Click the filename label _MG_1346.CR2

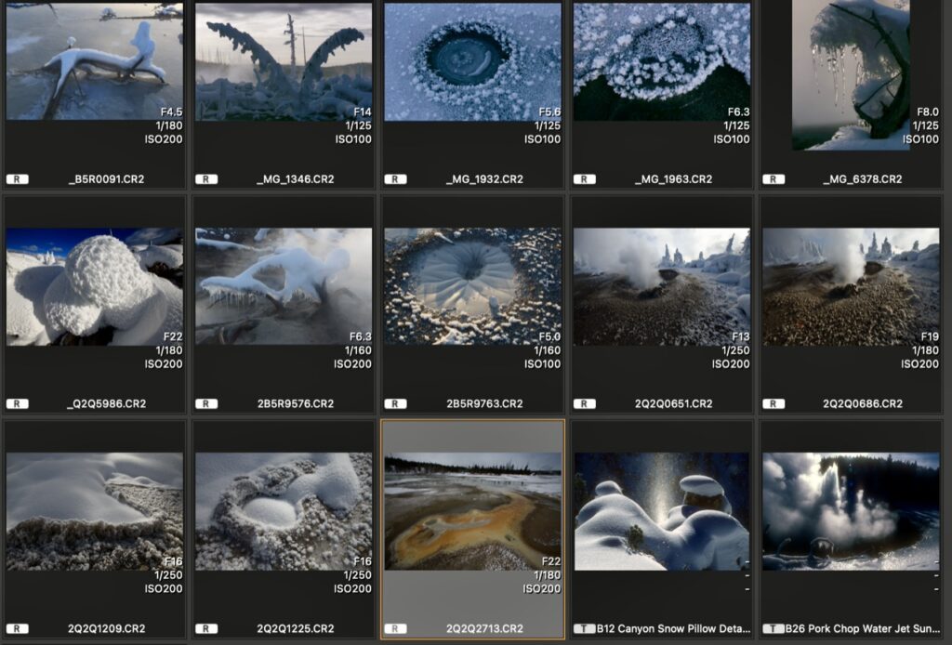click(x=295, y=179)
